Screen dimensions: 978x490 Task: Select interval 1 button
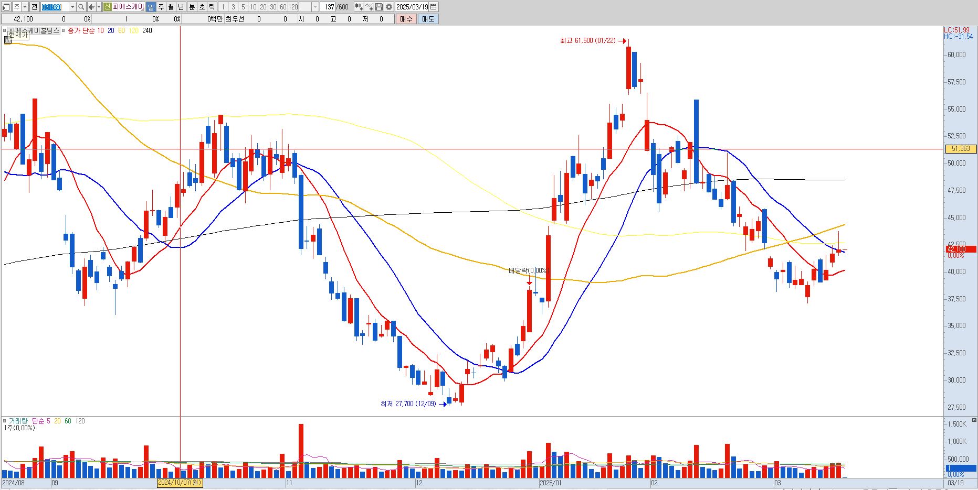223,7
